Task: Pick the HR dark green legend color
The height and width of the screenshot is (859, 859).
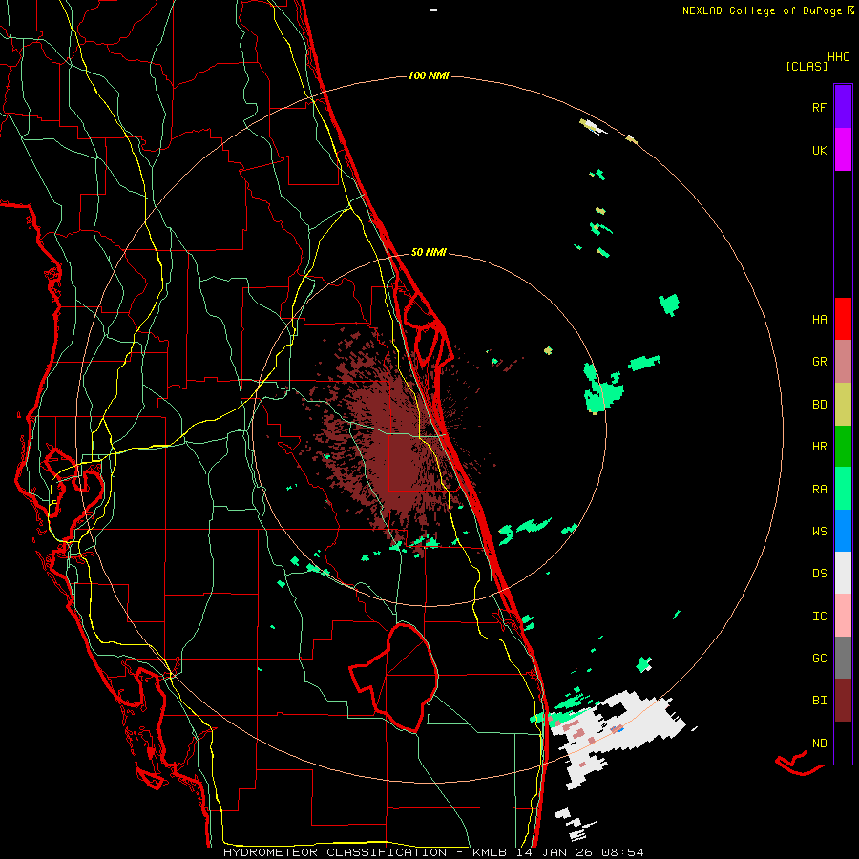Action: click(x=843, y=447)
